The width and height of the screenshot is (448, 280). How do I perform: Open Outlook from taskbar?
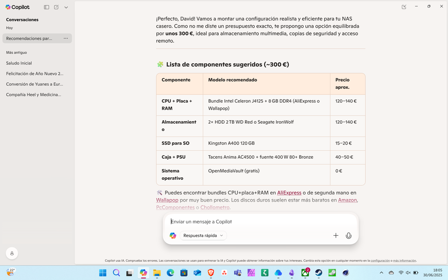(197, 273)
